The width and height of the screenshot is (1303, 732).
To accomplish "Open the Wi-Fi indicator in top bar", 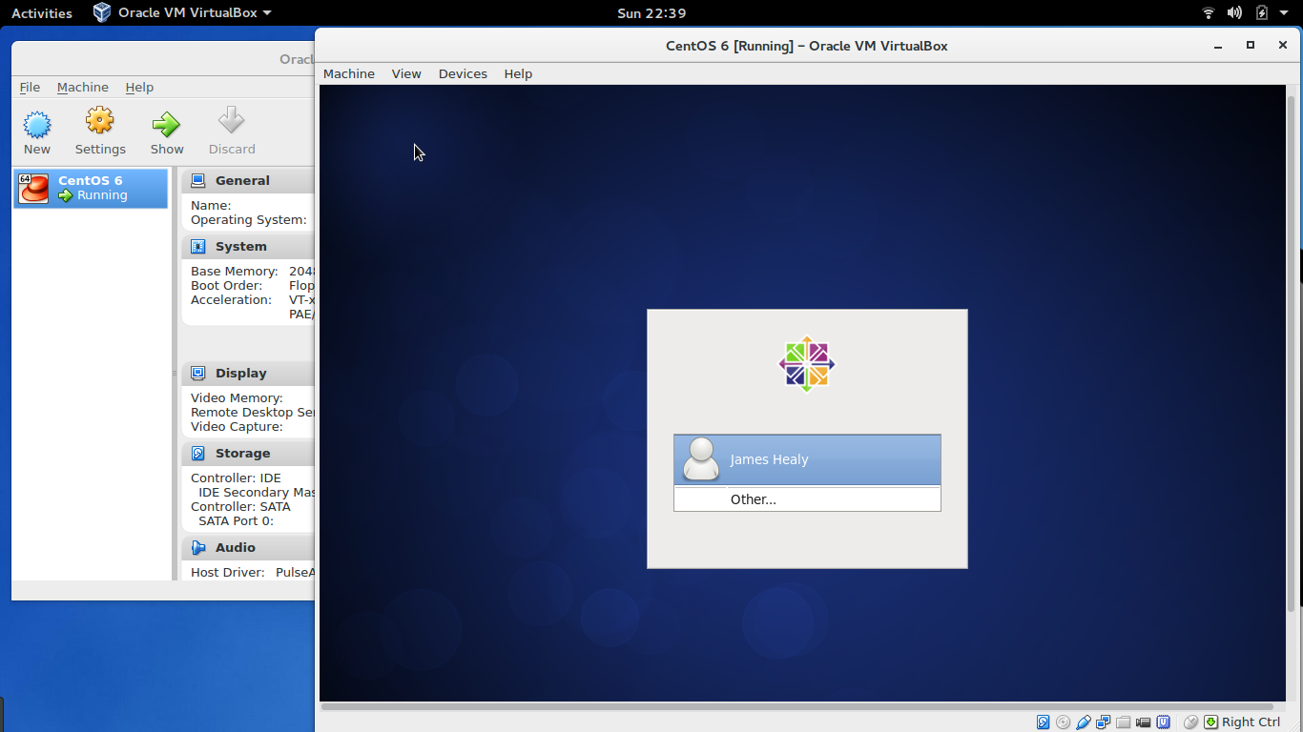I will tap(1209, 12).
